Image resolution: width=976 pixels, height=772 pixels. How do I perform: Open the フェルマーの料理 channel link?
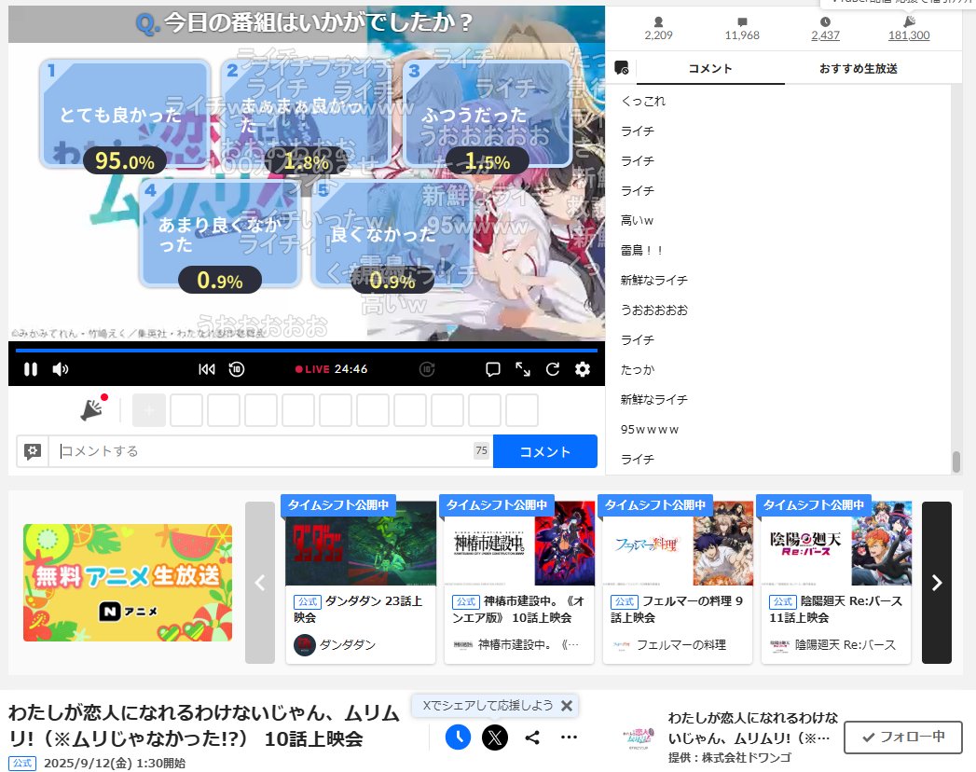pyautogui.click(x=669, y=645)
